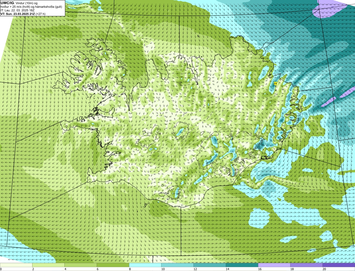Pick the 14–16 m/s dark teal bar segment
Screen dimensions: 355x271
click(242, 265)
